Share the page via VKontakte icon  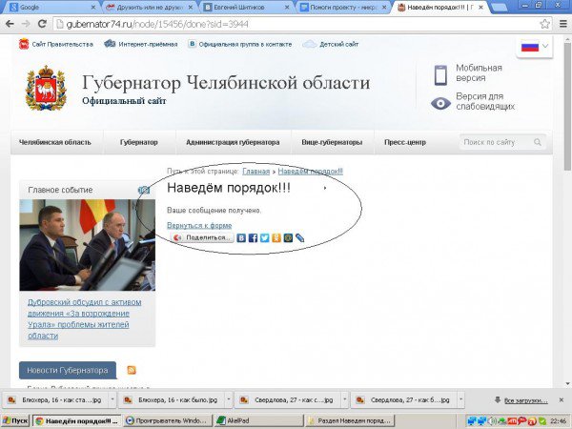tap(241, 237)
